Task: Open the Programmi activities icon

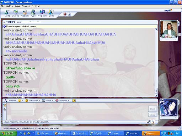Action: point(42,13)
